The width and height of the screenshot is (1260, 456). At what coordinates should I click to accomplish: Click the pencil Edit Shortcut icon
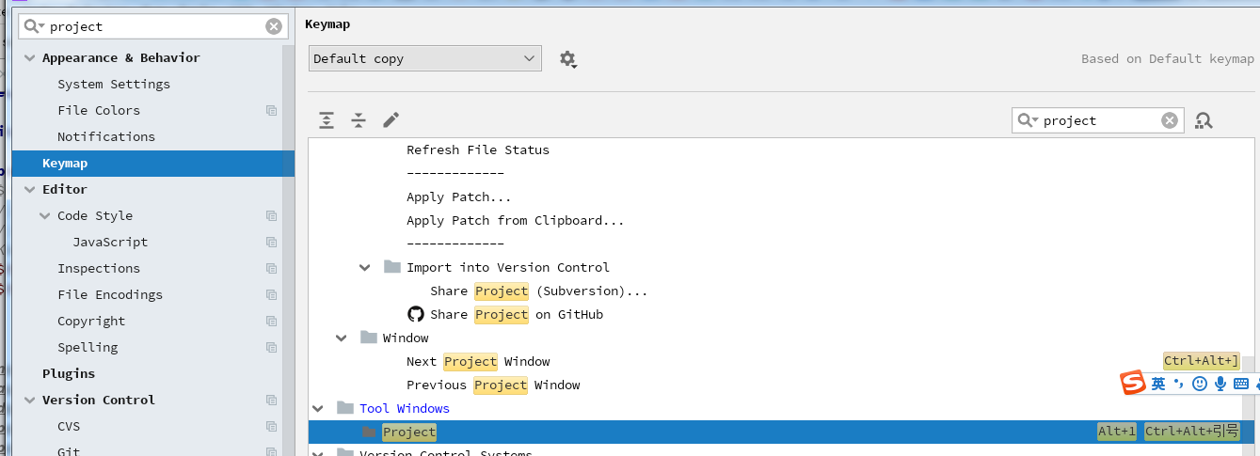click(x=391, y=119)
